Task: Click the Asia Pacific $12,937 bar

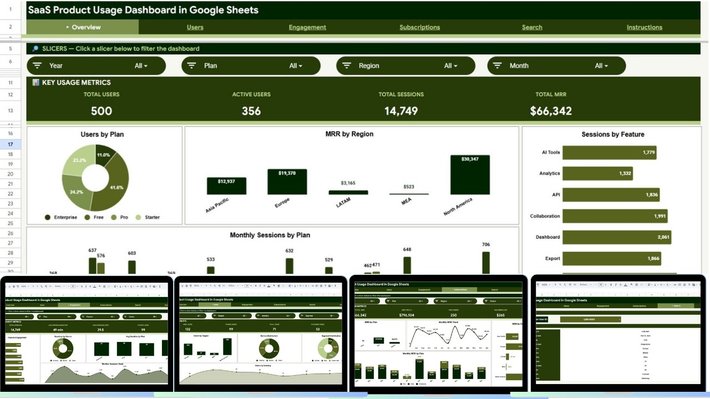Action: pos(226,186)
